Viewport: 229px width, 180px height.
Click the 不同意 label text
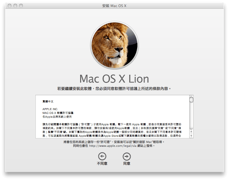[x=102, y=164]
